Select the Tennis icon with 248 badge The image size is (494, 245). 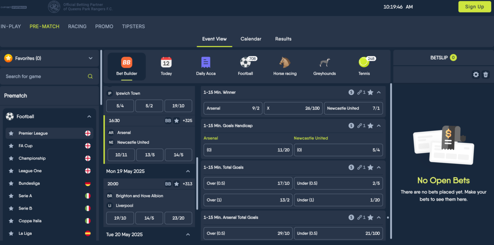click(x=364, y=63)
